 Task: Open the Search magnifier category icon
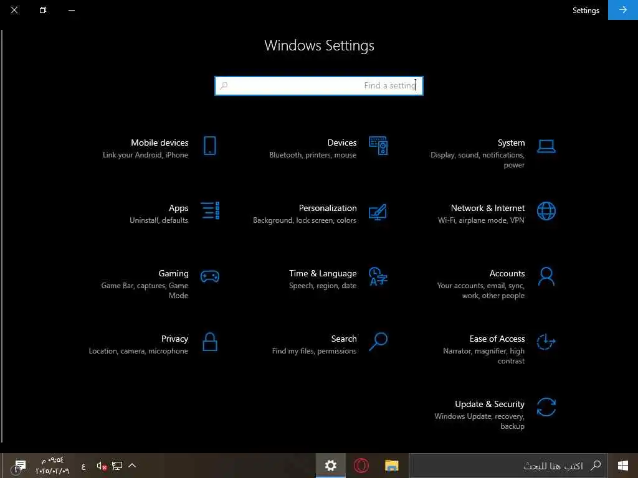(x=378, y=342)
